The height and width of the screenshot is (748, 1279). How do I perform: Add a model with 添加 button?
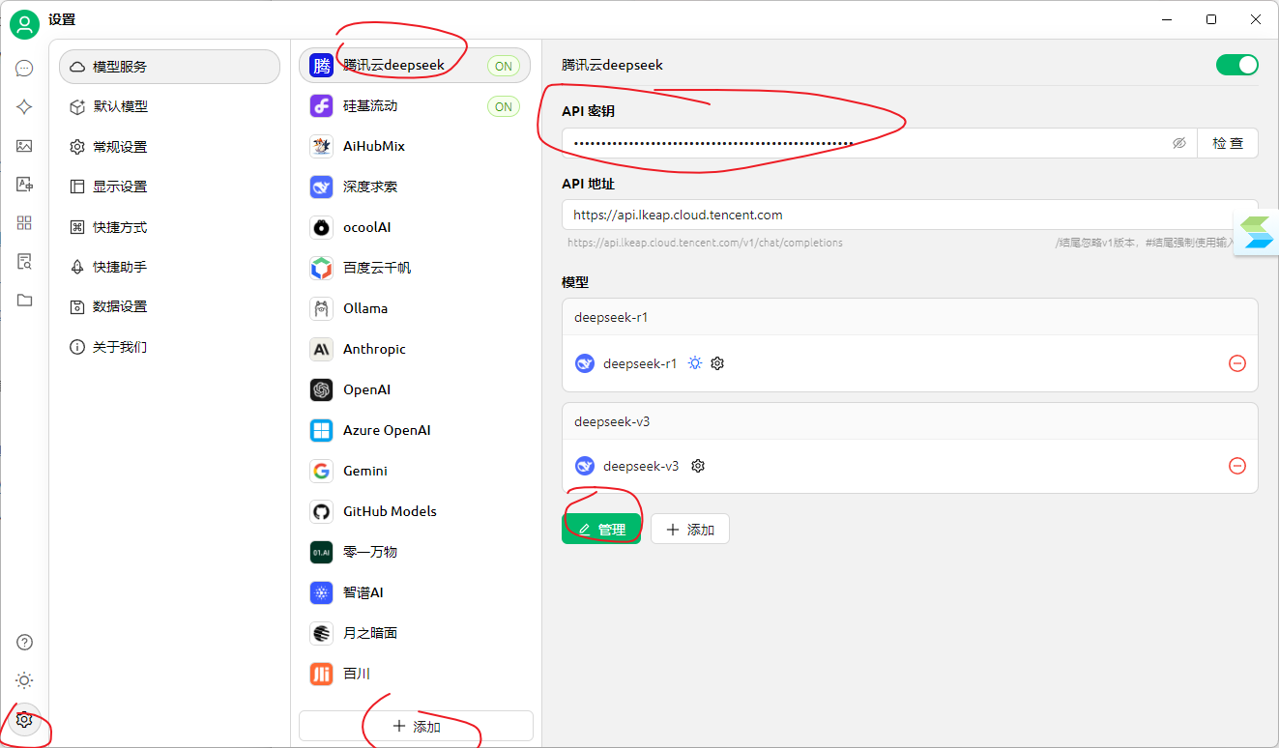pyautogui.click(x=690, y=529)
